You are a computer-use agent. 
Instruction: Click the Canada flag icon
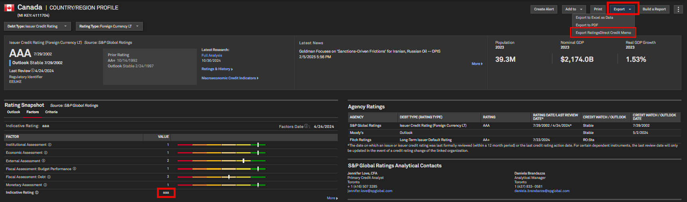pos(9,8)
